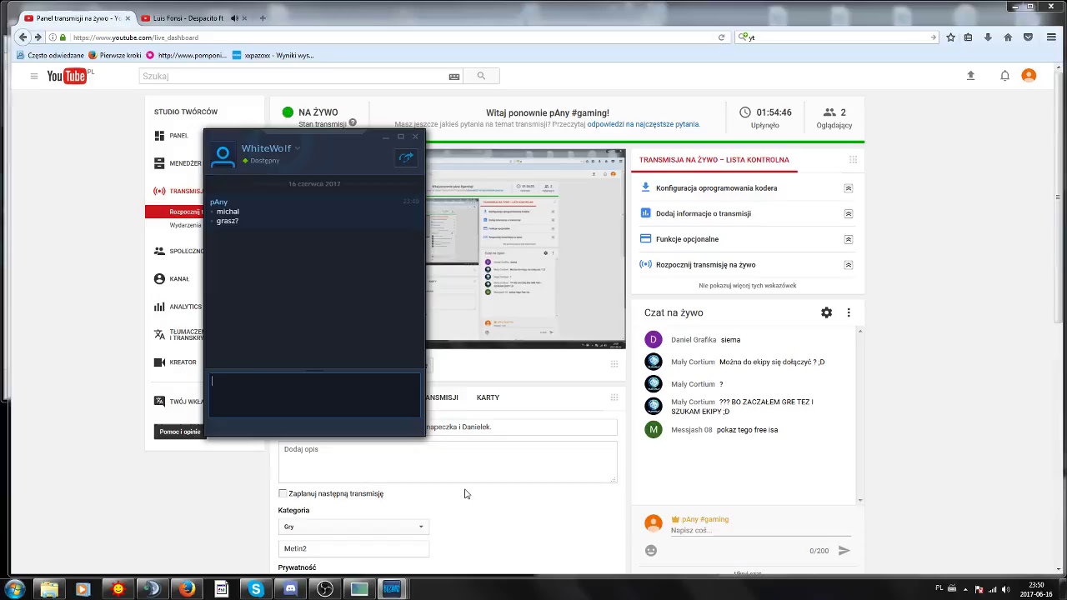Viewport: 1067px width, 600px height.
Task: Click the Firefox home button
Action: pyautogui.click(x=1008, y=37)
